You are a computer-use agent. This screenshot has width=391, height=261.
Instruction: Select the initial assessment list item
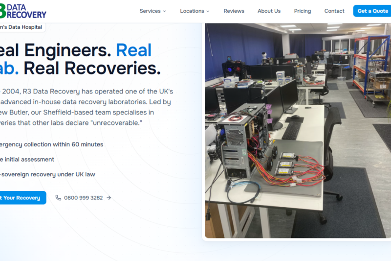(27, 159)
